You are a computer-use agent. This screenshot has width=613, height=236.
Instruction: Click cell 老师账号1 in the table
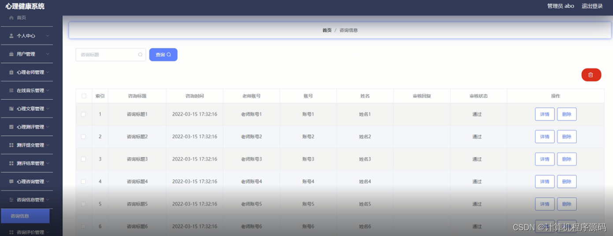click(251, 114)
